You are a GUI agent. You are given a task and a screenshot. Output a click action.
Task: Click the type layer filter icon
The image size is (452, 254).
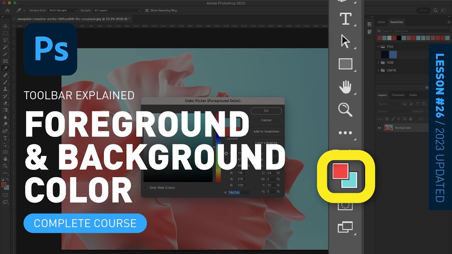(417, 104)
